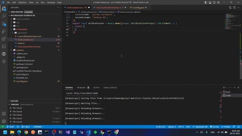
Task: Open notifications bell in status bar
Action: (239, 127)
